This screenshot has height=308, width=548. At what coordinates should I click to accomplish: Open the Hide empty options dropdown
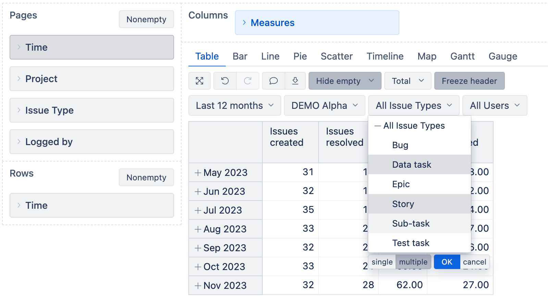point(345,81)
